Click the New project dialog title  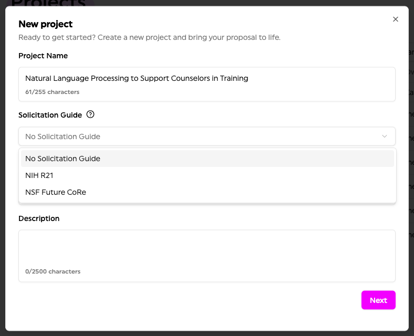[46, 24]
